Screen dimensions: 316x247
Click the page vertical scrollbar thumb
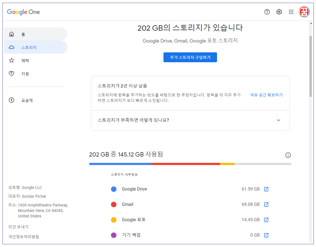(311, 66)
